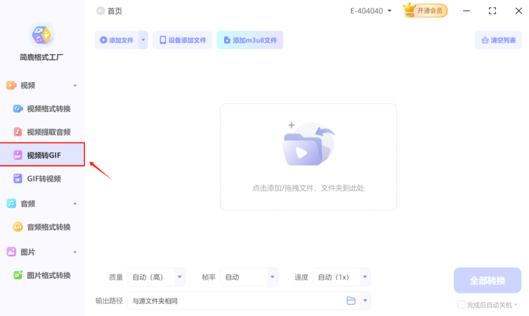This screenshot has width=529, height=316.
Task: Click the 视频 category icon
Action: (x=11, y=86)
